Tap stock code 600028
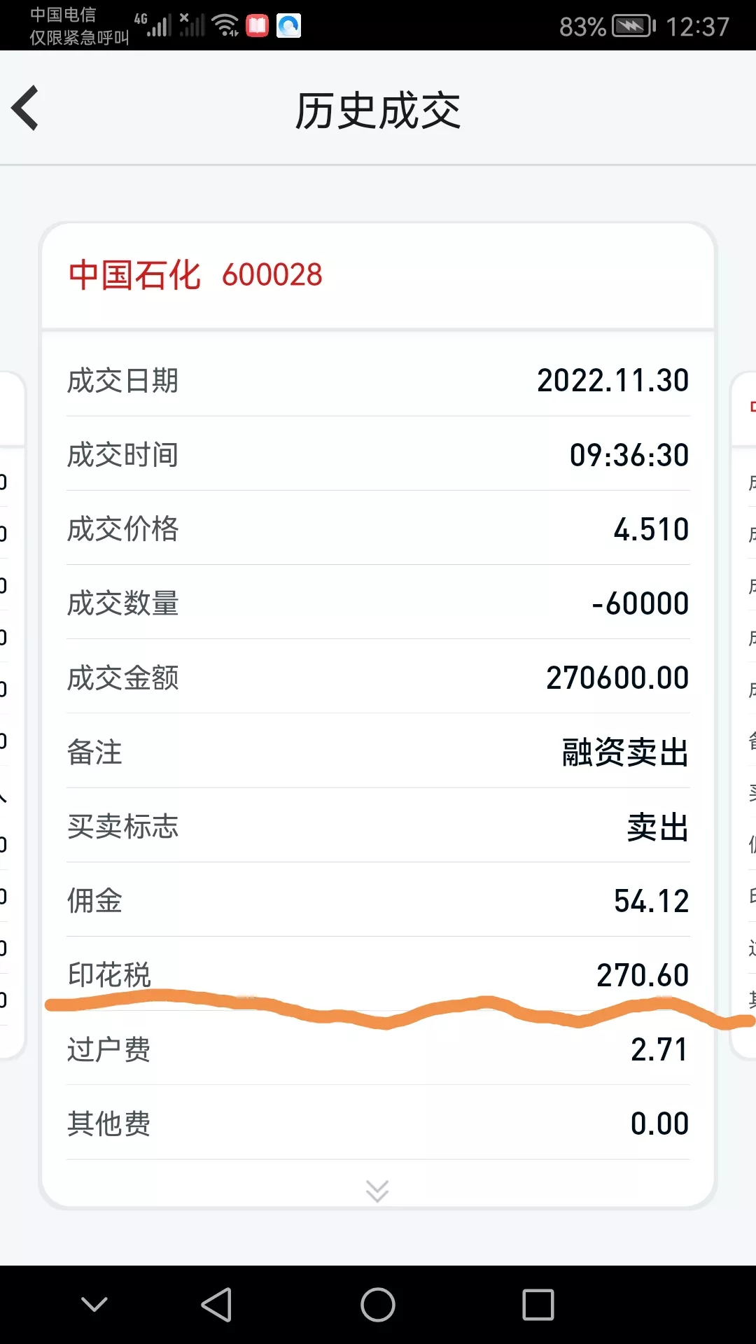Image resolution: width=756 pixels, height=1344 pixels. coord(272,275)
